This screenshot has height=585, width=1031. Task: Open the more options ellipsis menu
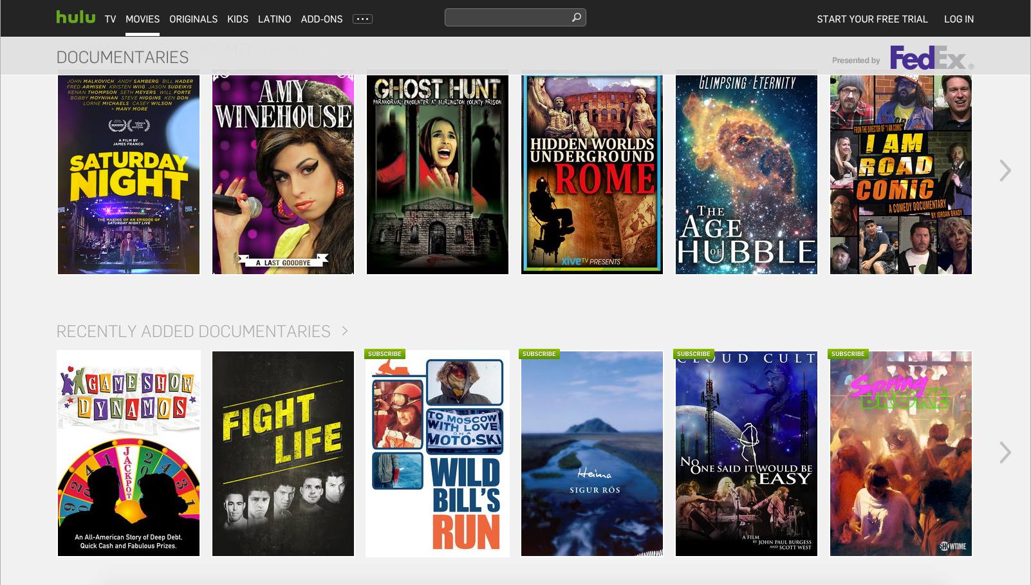point(362,19)
